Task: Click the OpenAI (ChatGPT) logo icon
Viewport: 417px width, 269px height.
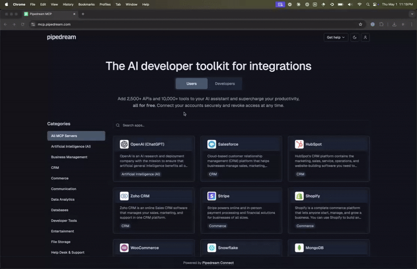Action: pyautogui.click(x=124, y=144)
